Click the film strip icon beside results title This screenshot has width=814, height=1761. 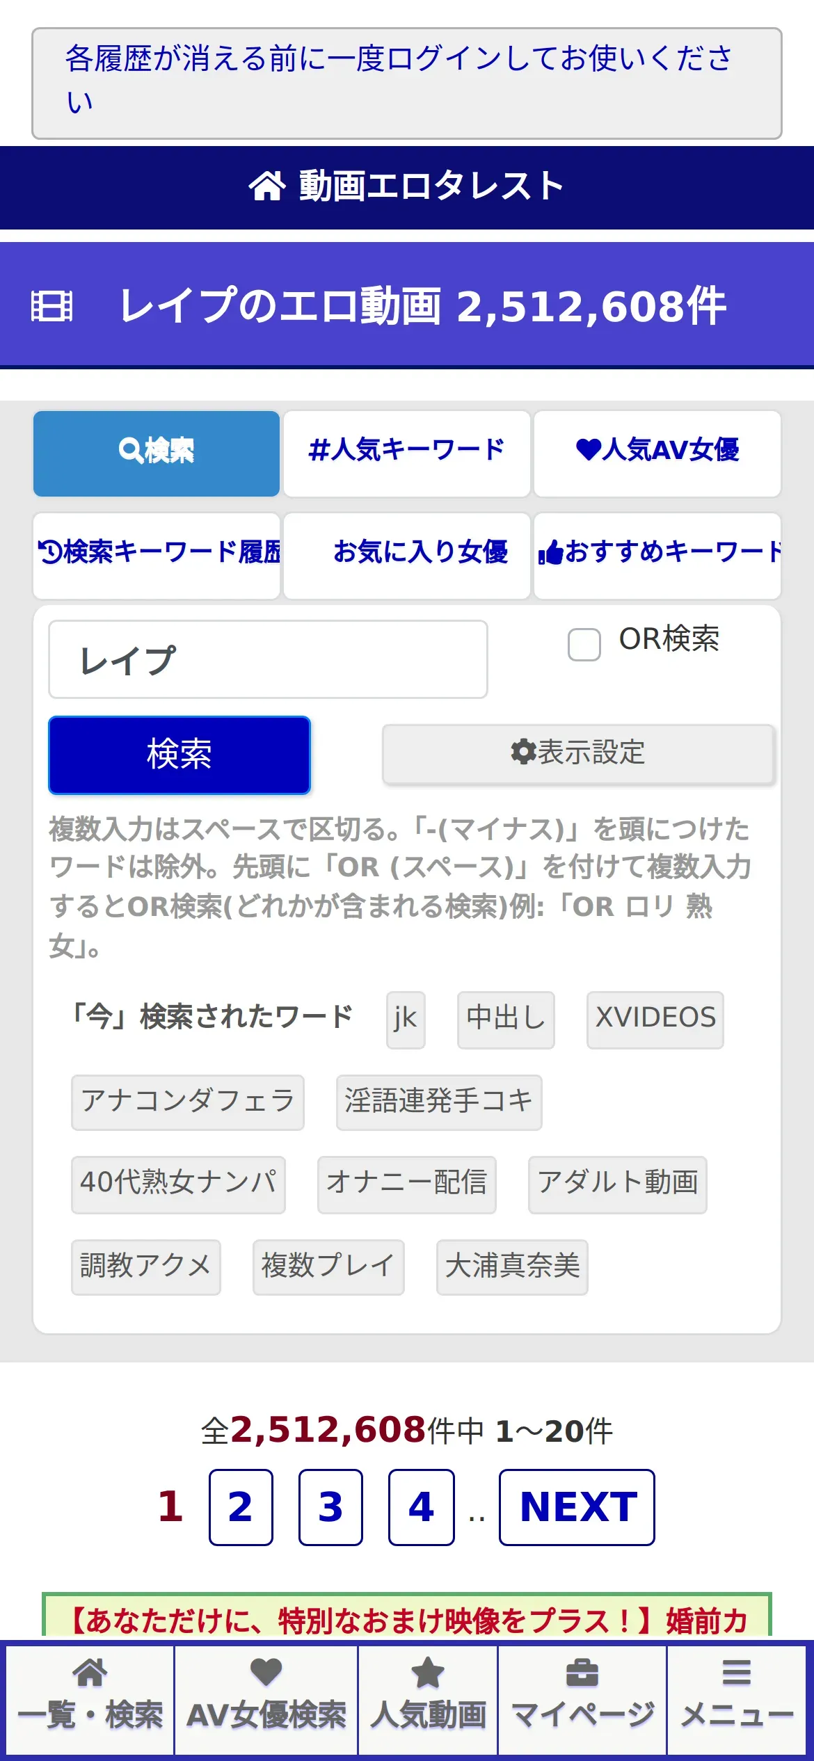[x=51, y=307]
